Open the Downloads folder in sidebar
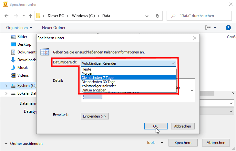 coord(26,60)
